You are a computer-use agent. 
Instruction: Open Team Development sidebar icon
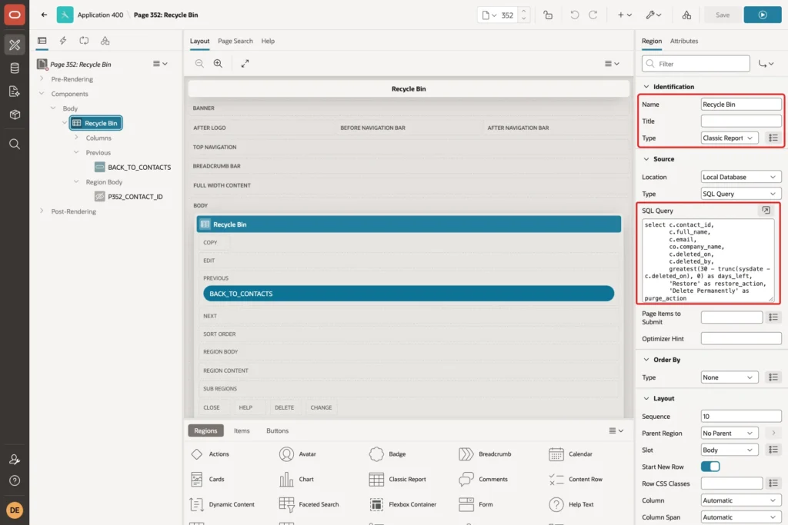[15, 91]
